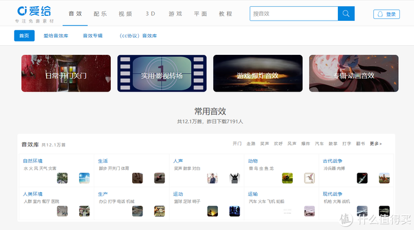Click the beach sky icon under 自然环境
The image size is (414, 230).
click(x=84, y=178)
